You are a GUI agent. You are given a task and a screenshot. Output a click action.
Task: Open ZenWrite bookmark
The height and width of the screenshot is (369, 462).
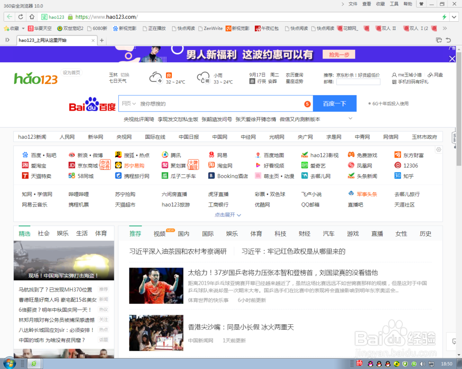[211, 28]
